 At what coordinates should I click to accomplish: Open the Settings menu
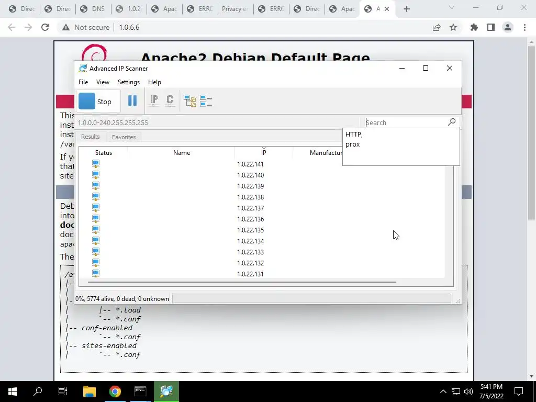click(x=129, y=82)
